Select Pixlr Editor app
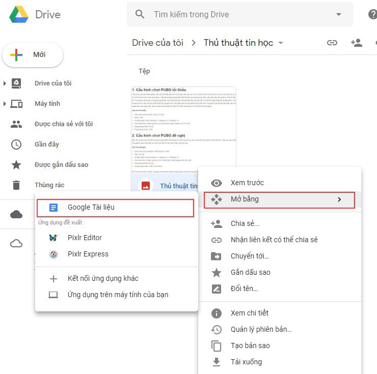377x374 pixels. click(x=85, y=238)
